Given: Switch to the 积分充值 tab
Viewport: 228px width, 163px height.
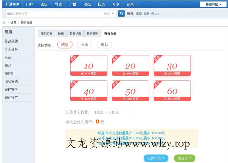Looking at the screenshot, I should pos(110,33).
